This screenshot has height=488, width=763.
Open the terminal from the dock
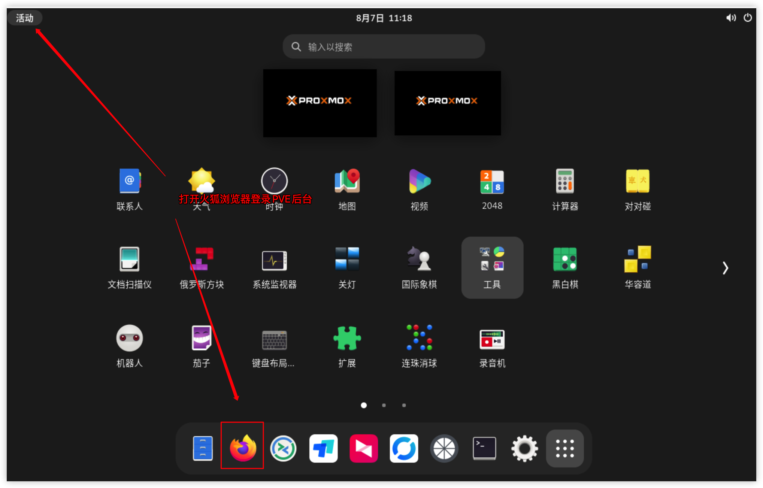click(484, 448)
